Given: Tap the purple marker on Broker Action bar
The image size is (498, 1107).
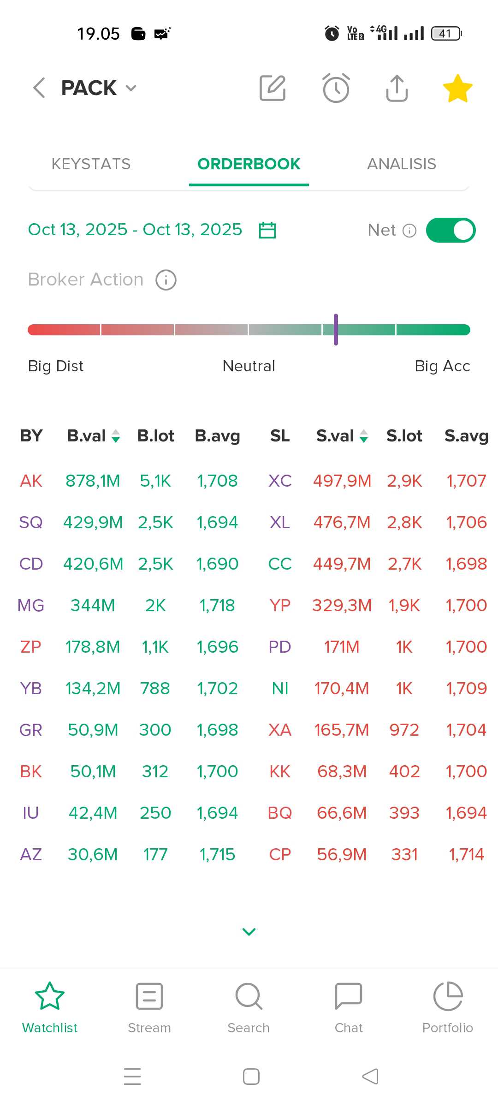Looking at the screenshot, I should tap(336, 329).
